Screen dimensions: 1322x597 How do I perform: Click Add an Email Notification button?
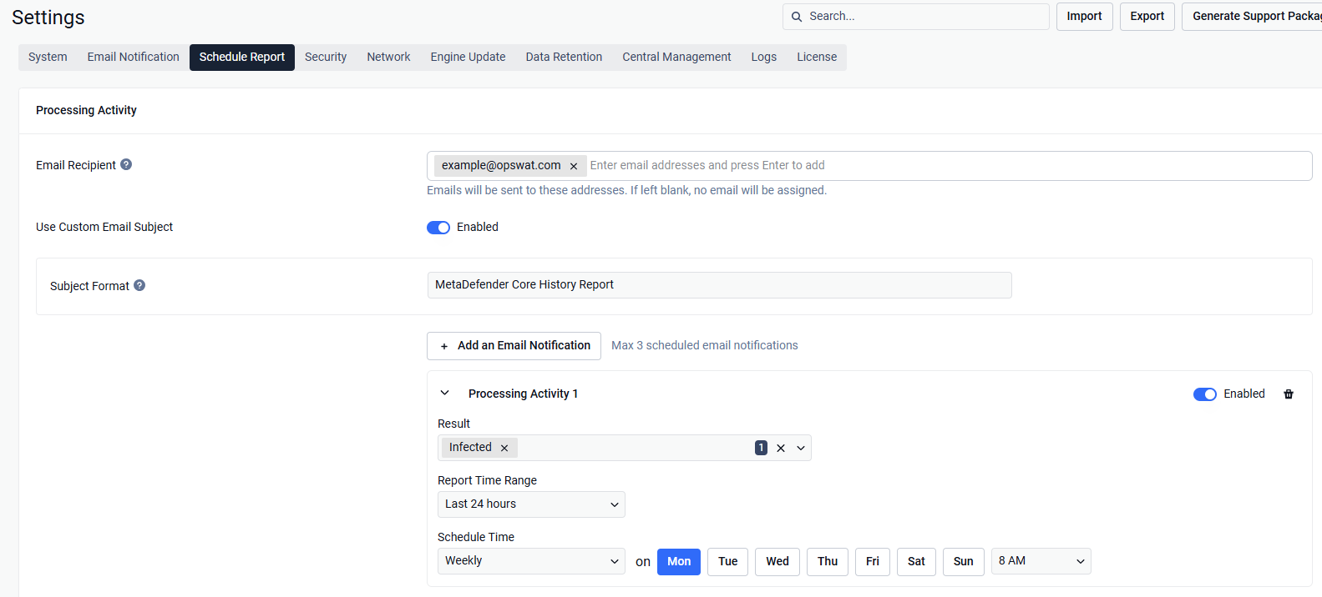[514, 346]
